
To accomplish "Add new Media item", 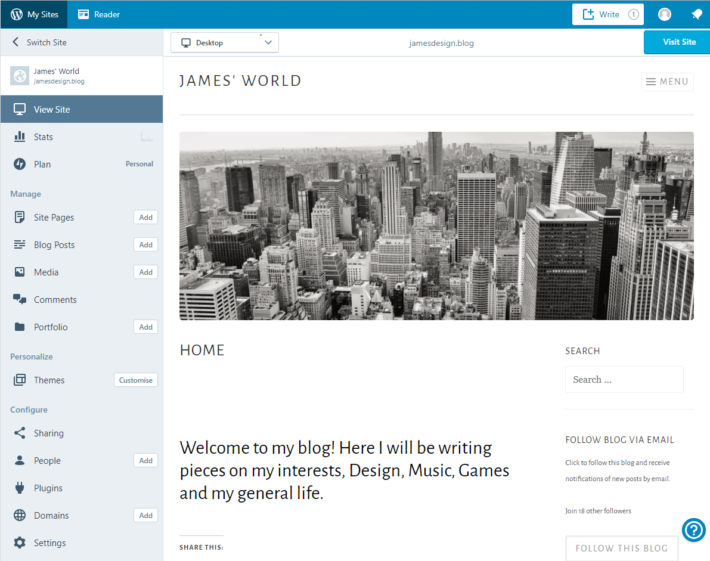I will [146, 272].
